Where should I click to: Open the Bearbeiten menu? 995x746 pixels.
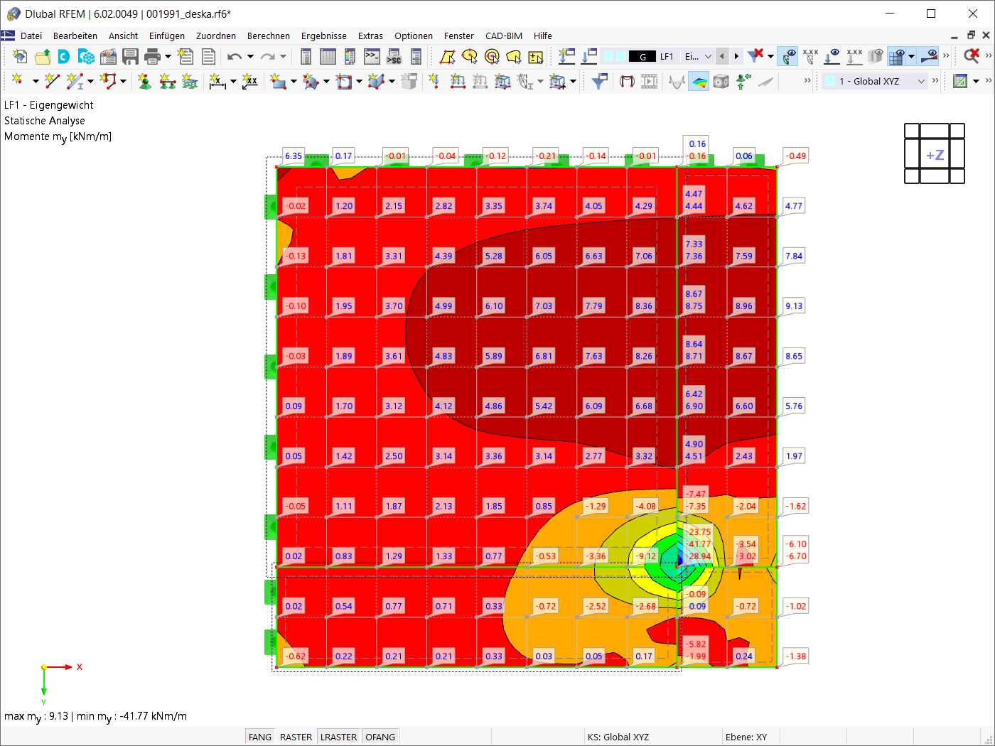(x=75, y=36)
